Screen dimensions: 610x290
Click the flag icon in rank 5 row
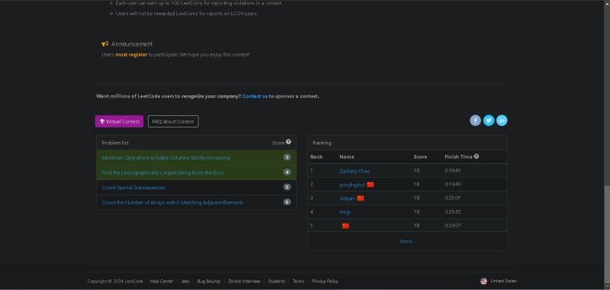(345, 226)
